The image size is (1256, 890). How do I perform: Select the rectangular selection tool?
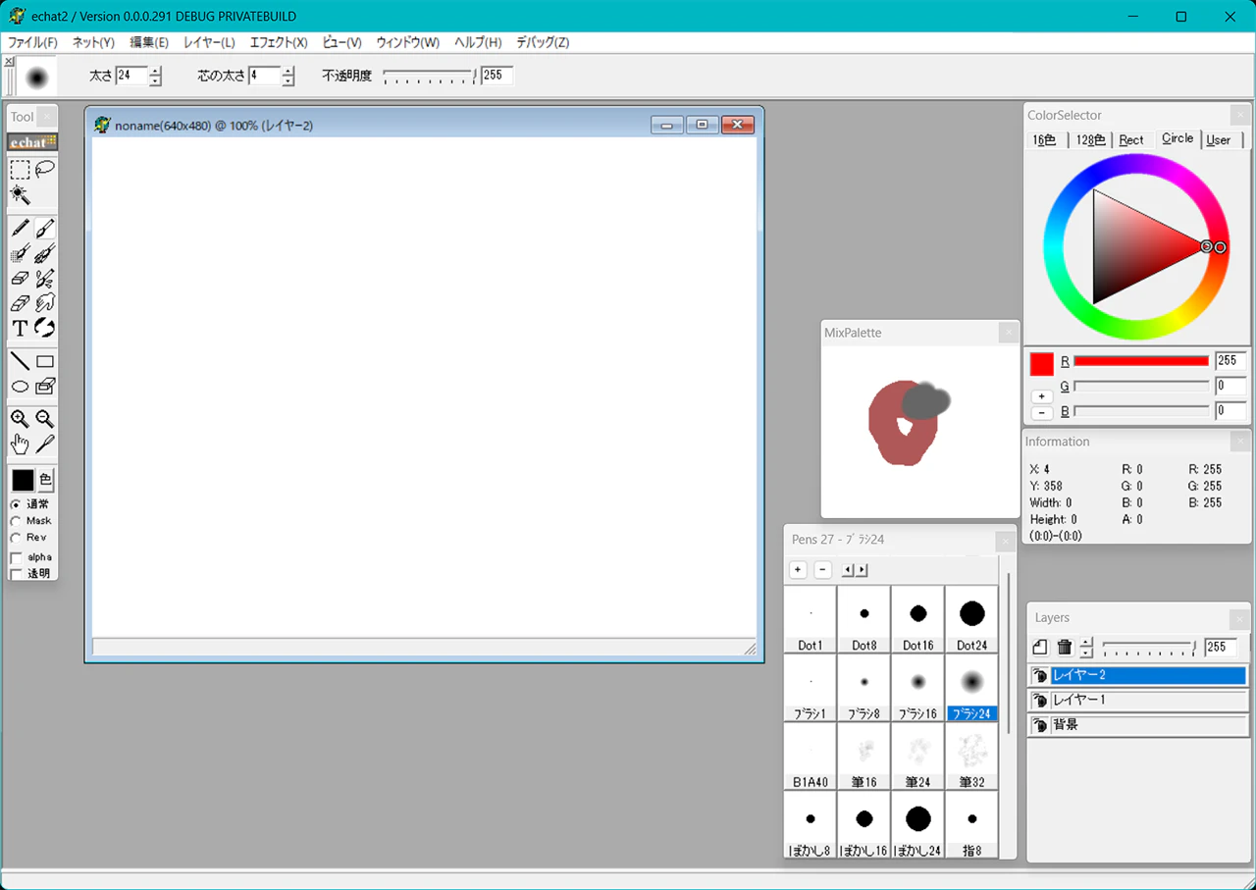(x=20, y=170)
